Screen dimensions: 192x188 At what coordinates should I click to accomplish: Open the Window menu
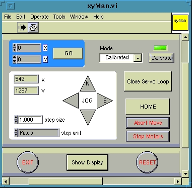[79, 17]
